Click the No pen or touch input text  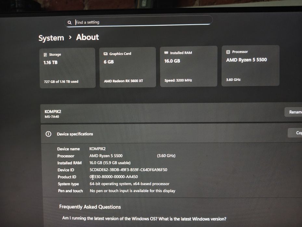(133, 191)
